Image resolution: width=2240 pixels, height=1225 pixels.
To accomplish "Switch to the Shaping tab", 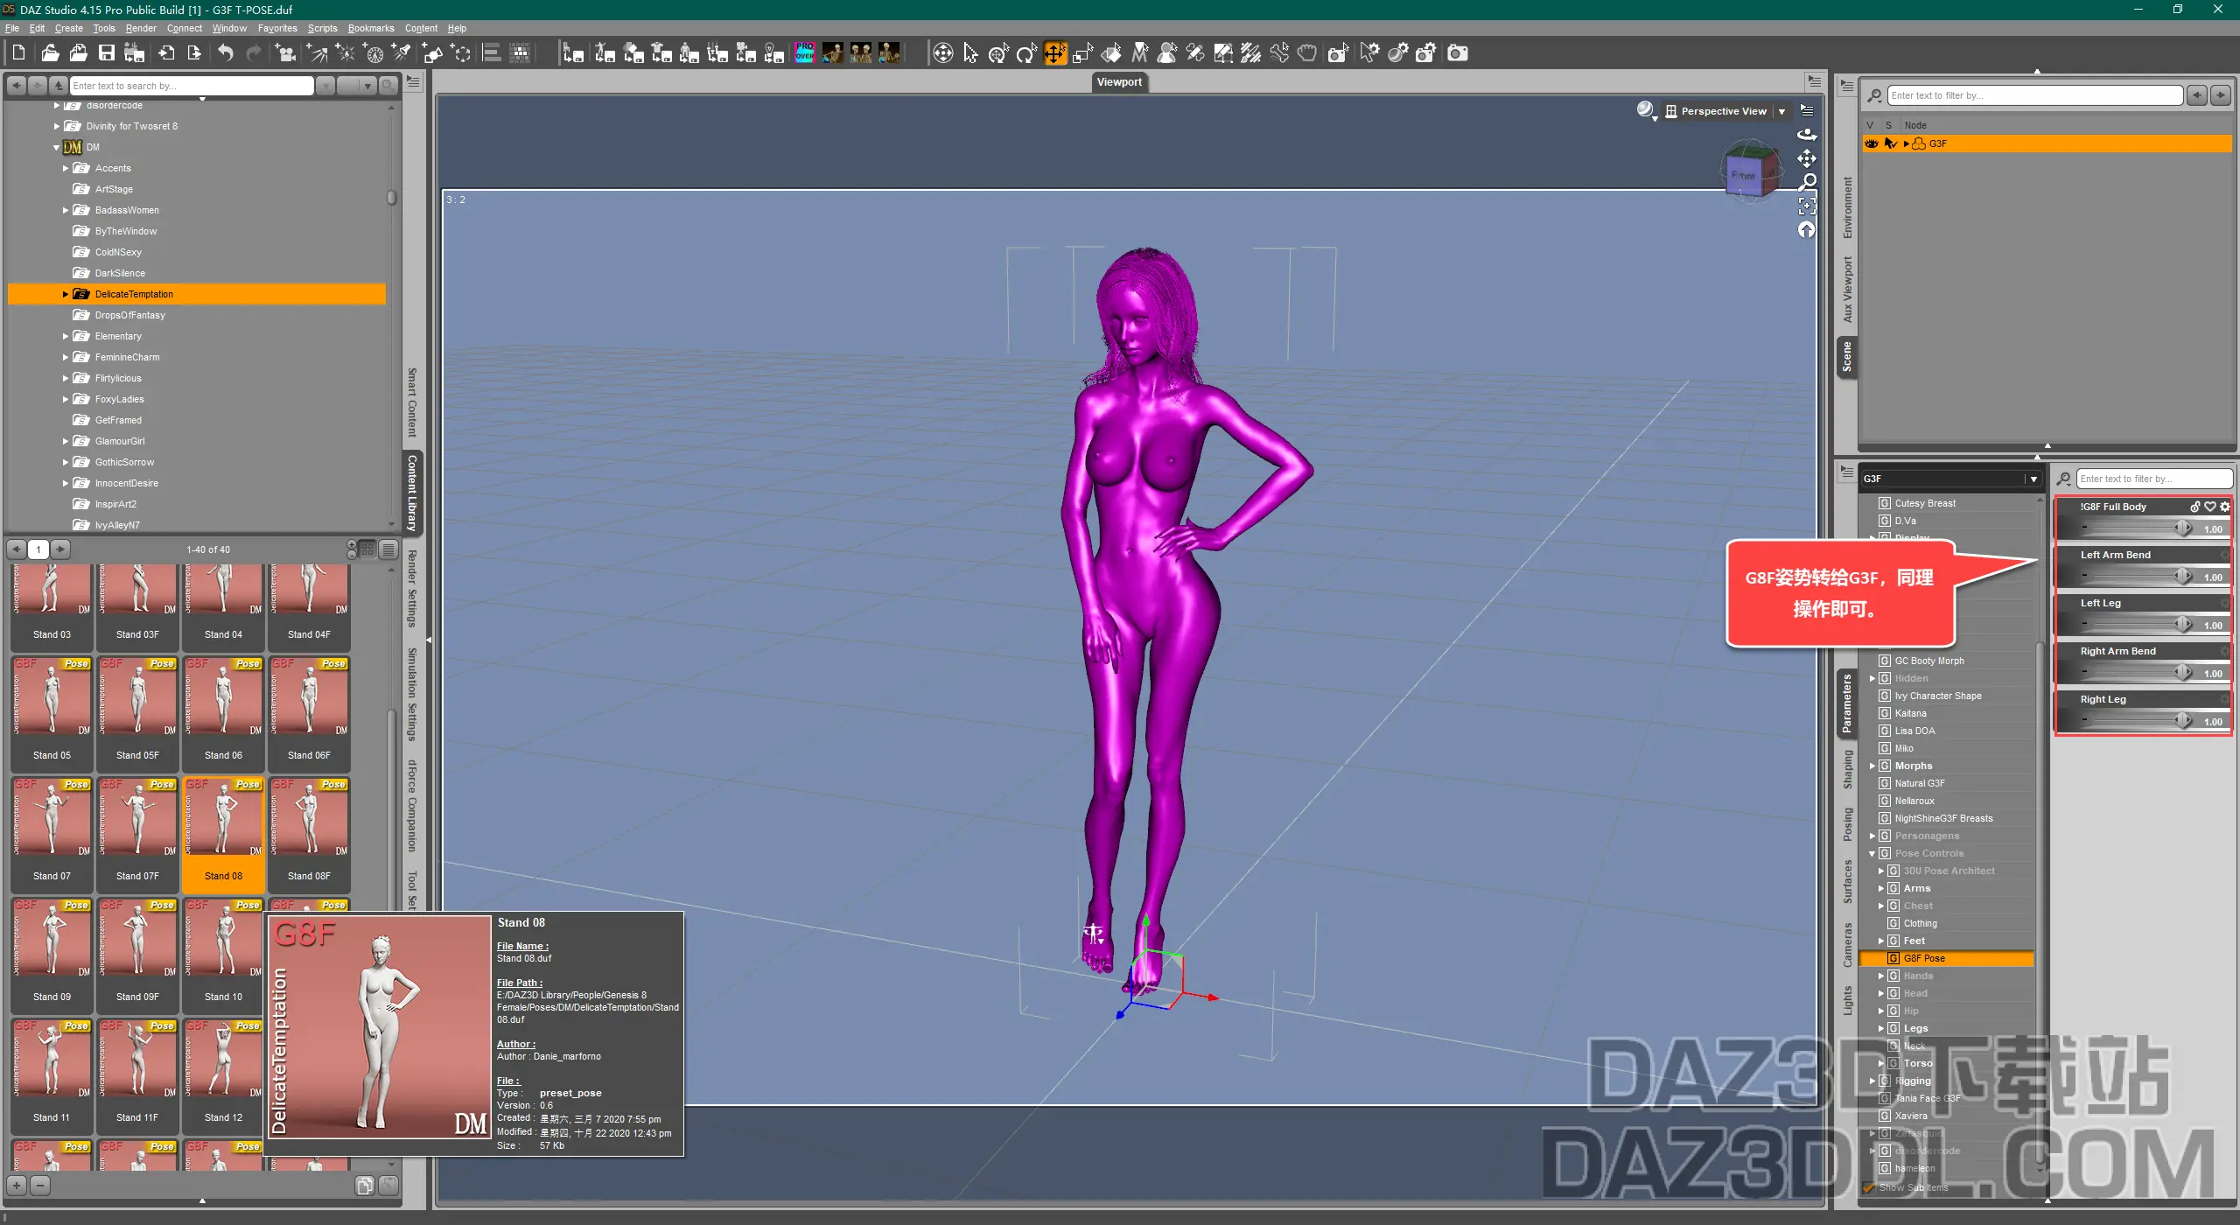I will pyautogui.click(x=1848, y=769).
